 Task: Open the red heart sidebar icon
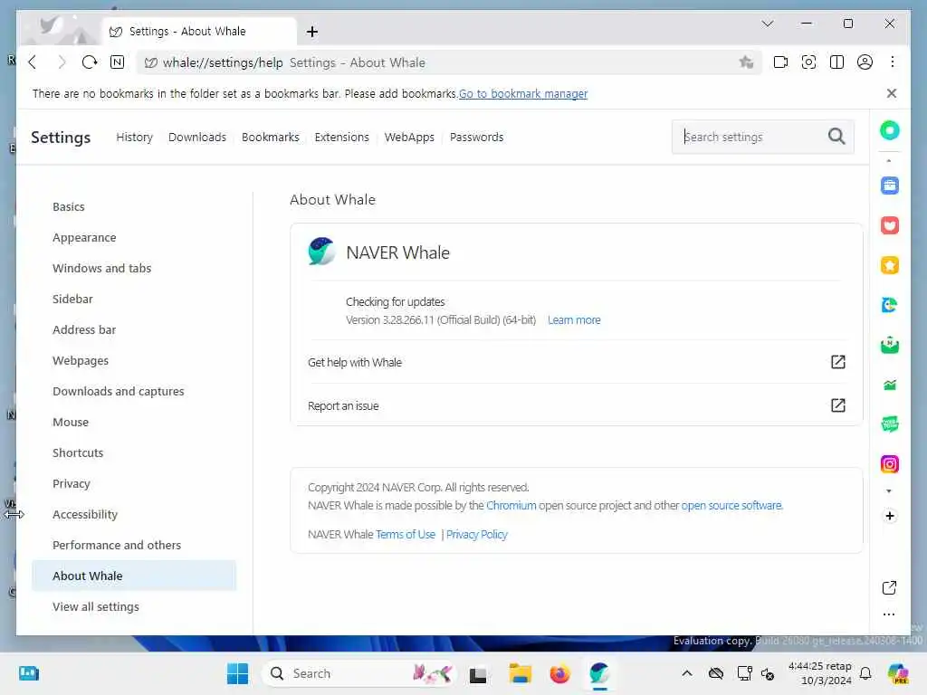click(889, 225)
